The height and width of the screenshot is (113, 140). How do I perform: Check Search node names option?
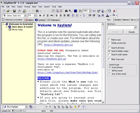(109, 54)
